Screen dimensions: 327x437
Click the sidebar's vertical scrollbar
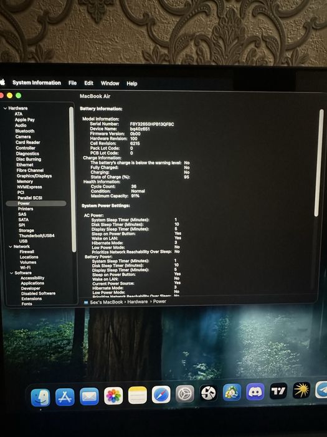tap(72, 179)
